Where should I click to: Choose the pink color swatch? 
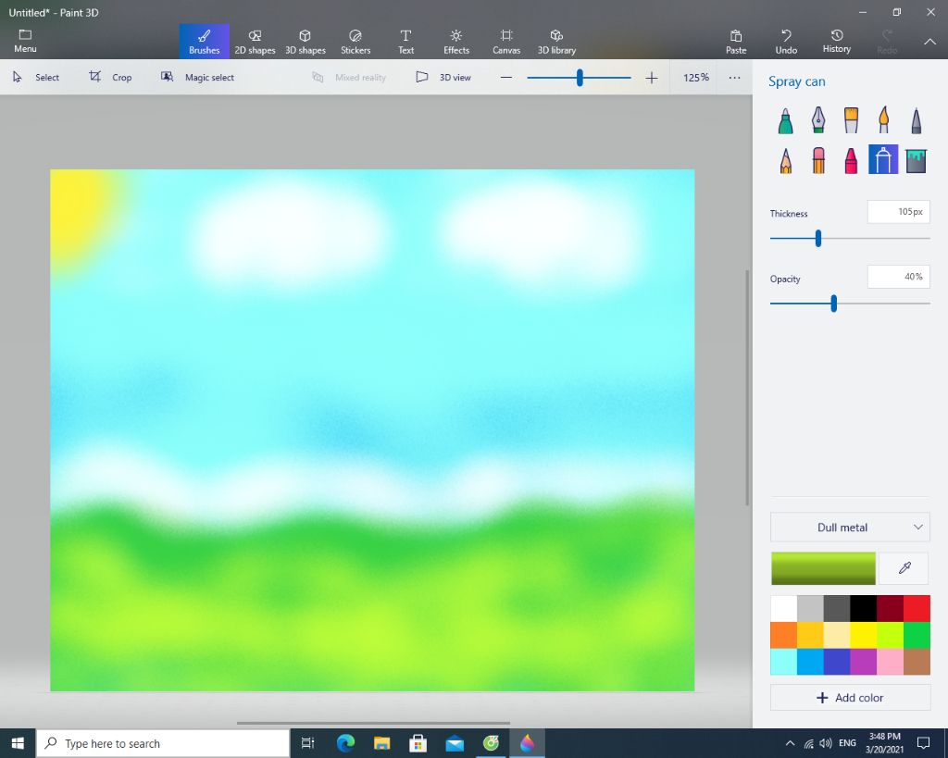890,662
